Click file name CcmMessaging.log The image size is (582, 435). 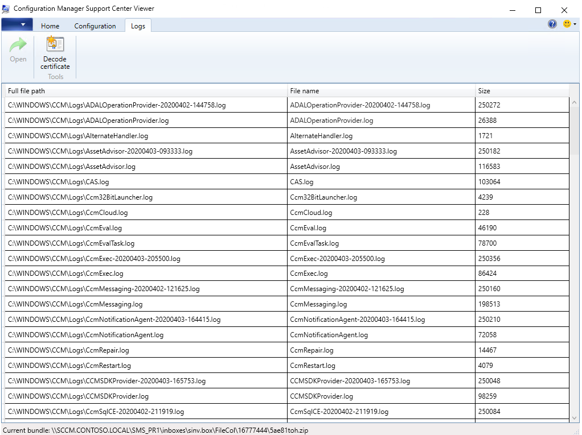point(319,304)
